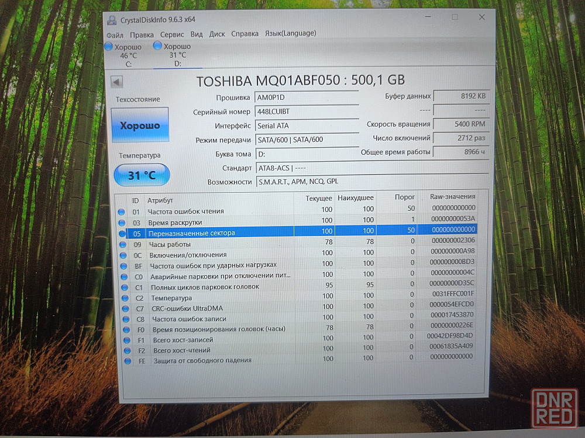Select row Включения/отключения
This screenshot has height=438, width=585.
tap(299, 253)
